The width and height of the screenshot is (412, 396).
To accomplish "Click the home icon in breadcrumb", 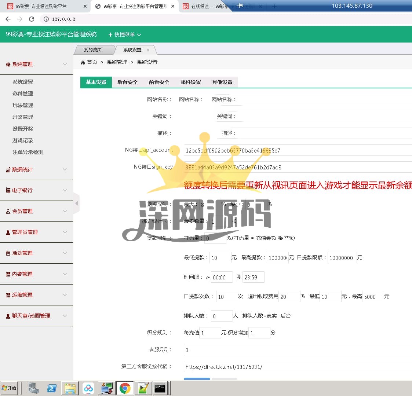I will 83,62.
